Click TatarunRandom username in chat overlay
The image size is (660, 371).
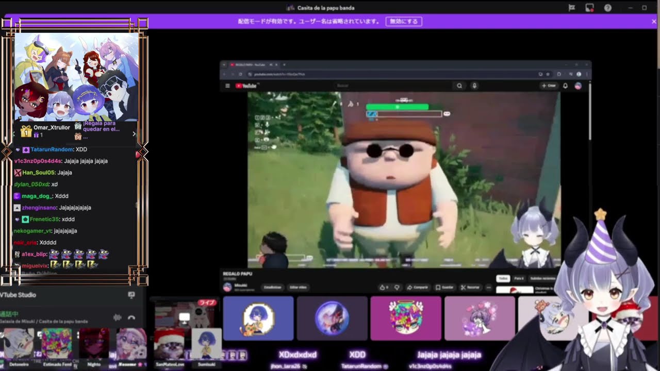pos(52,149)
